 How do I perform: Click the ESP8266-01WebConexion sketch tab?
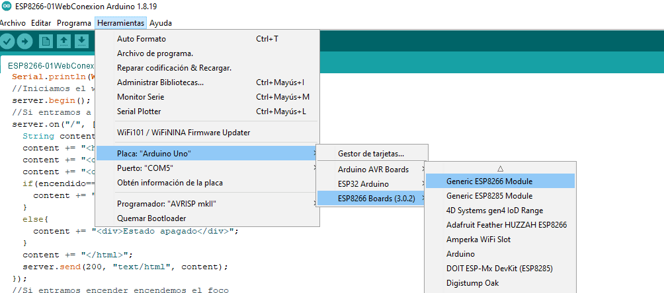point(48,65)
